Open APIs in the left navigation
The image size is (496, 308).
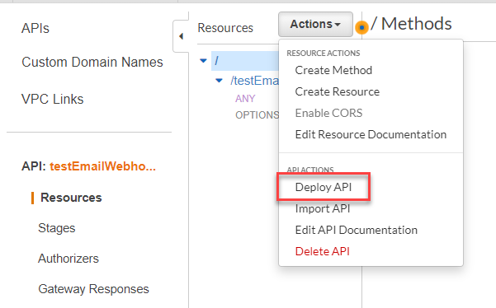[35, 28]
